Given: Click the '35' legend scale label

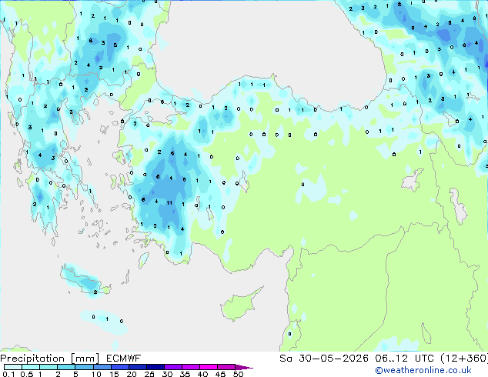Looking at the screenshot, I should (x=186, y=374).
